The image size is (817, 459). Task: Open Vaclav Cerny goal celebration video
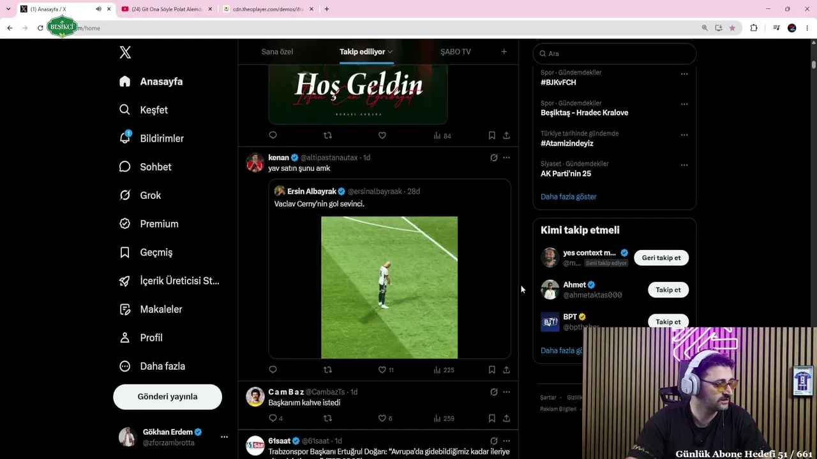(389, 288)
